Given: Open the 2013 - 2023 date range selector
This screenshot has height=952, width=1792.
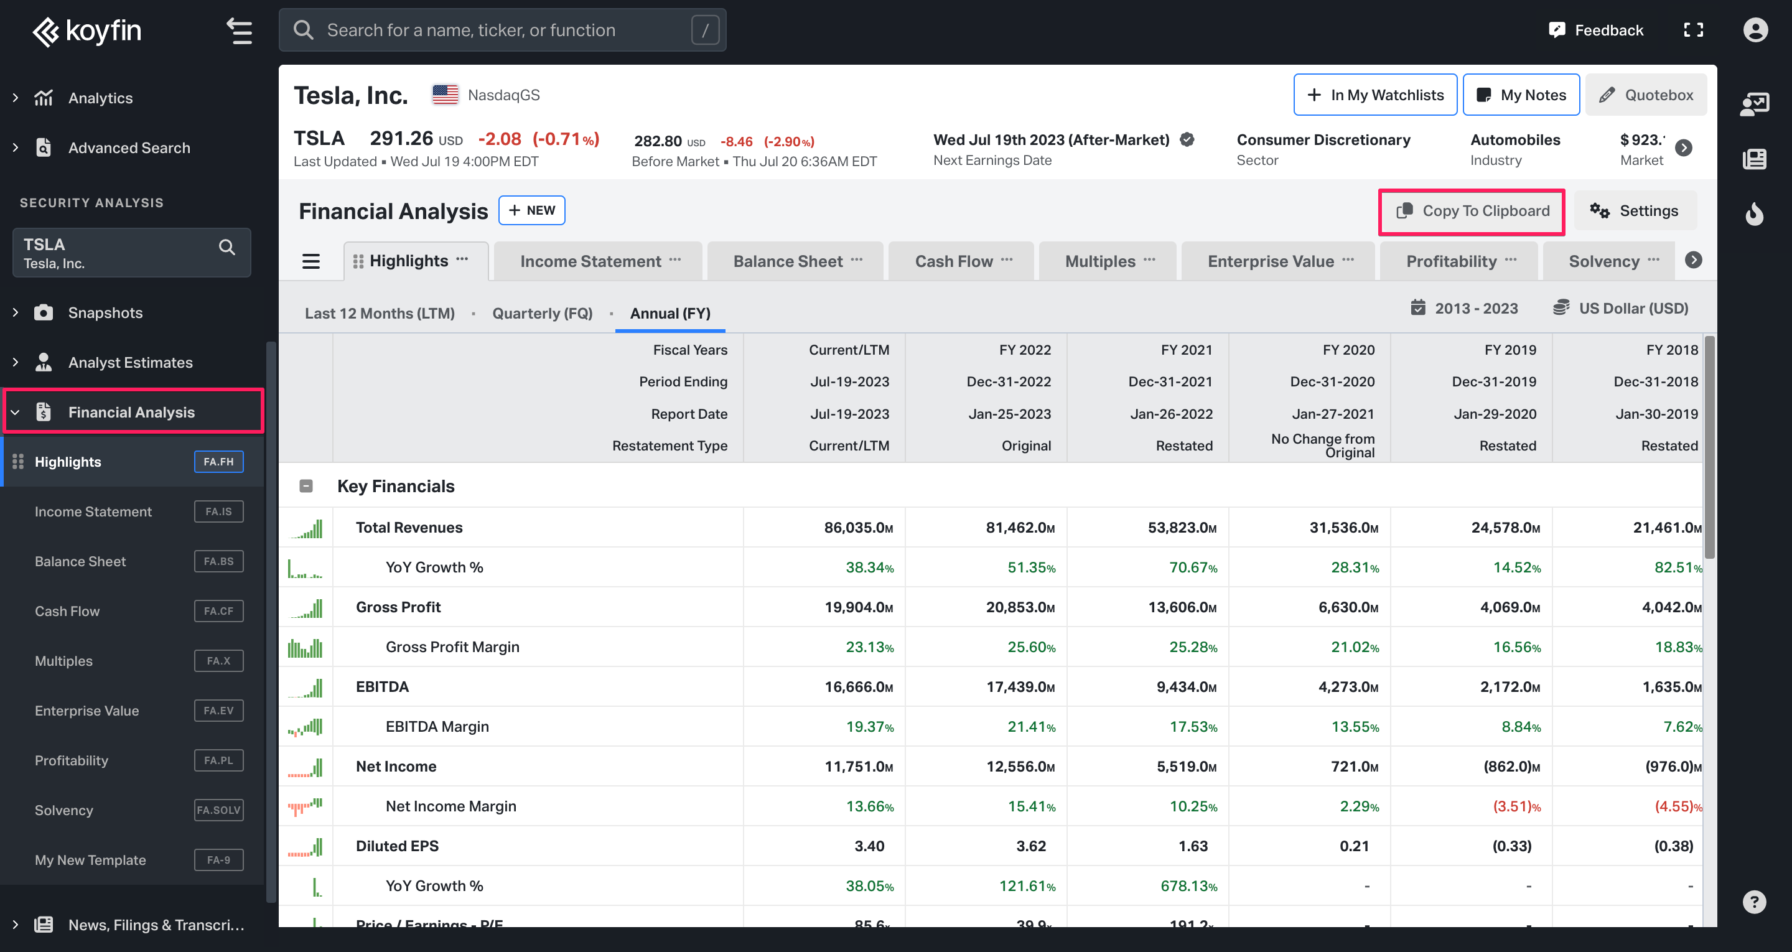Looking at the screenshot, I should (x=1464, y=308).
